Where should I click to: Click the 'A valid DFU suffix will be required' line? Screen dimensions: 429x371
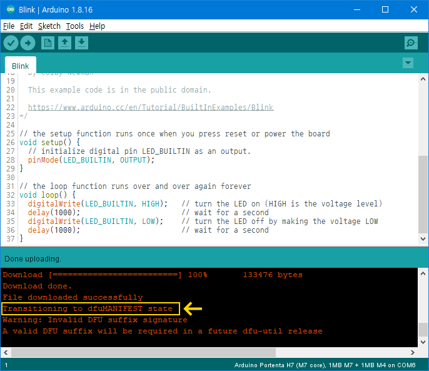[163, 331]
